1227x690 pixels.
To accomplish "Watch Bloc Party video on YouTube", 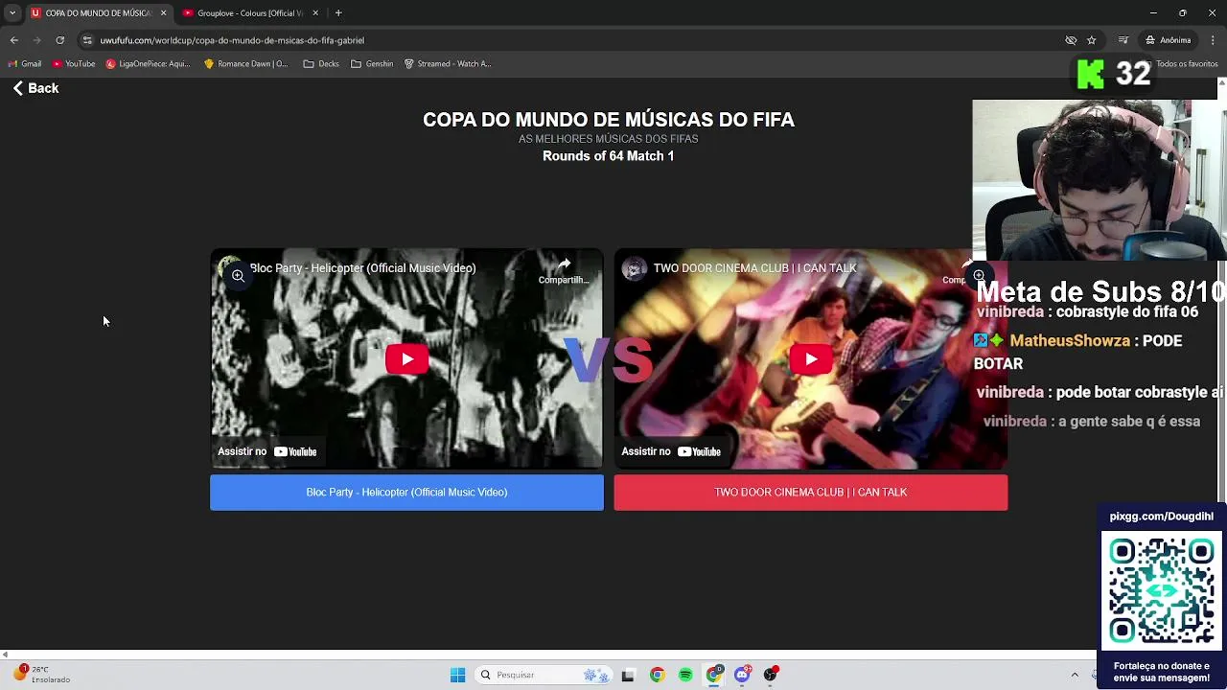I will point(267,451).
